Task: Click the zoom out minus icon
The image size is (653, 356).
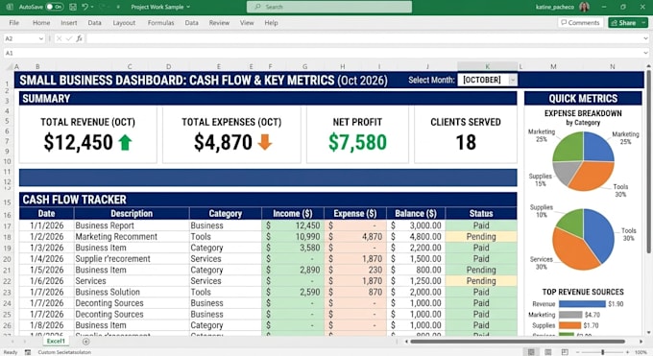Action: pyautogui.click(x=577, y=352)
